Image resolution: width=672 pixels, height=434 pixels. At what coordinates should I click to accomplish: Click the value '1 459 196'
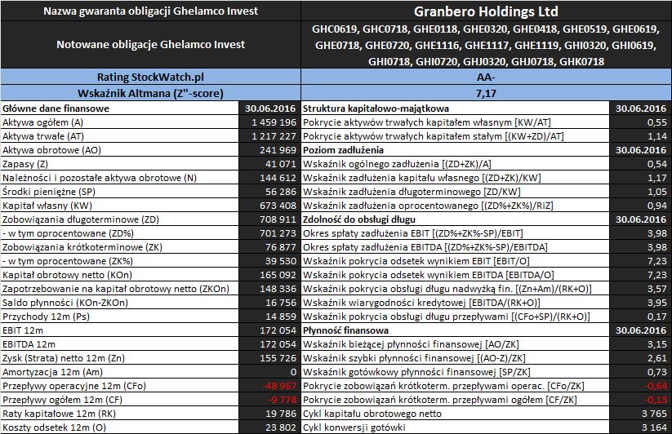274,122
